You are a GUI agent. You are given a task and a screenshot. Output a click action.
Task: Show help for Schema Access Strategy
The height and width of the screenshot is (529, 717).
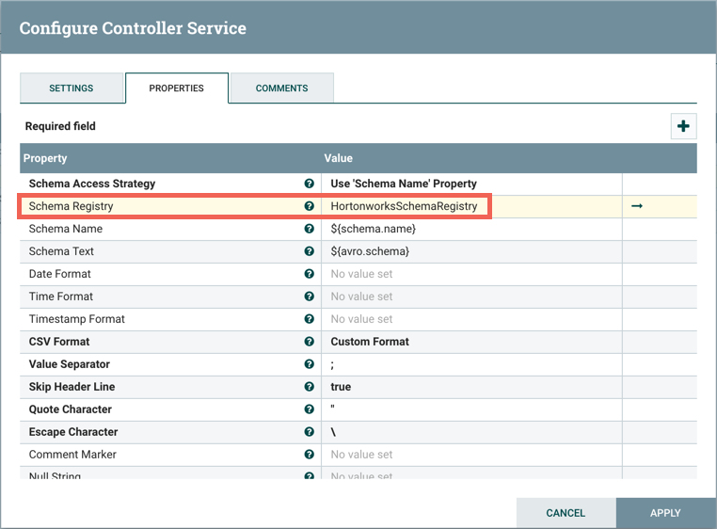pyautogui.click(x=310, y=184)
